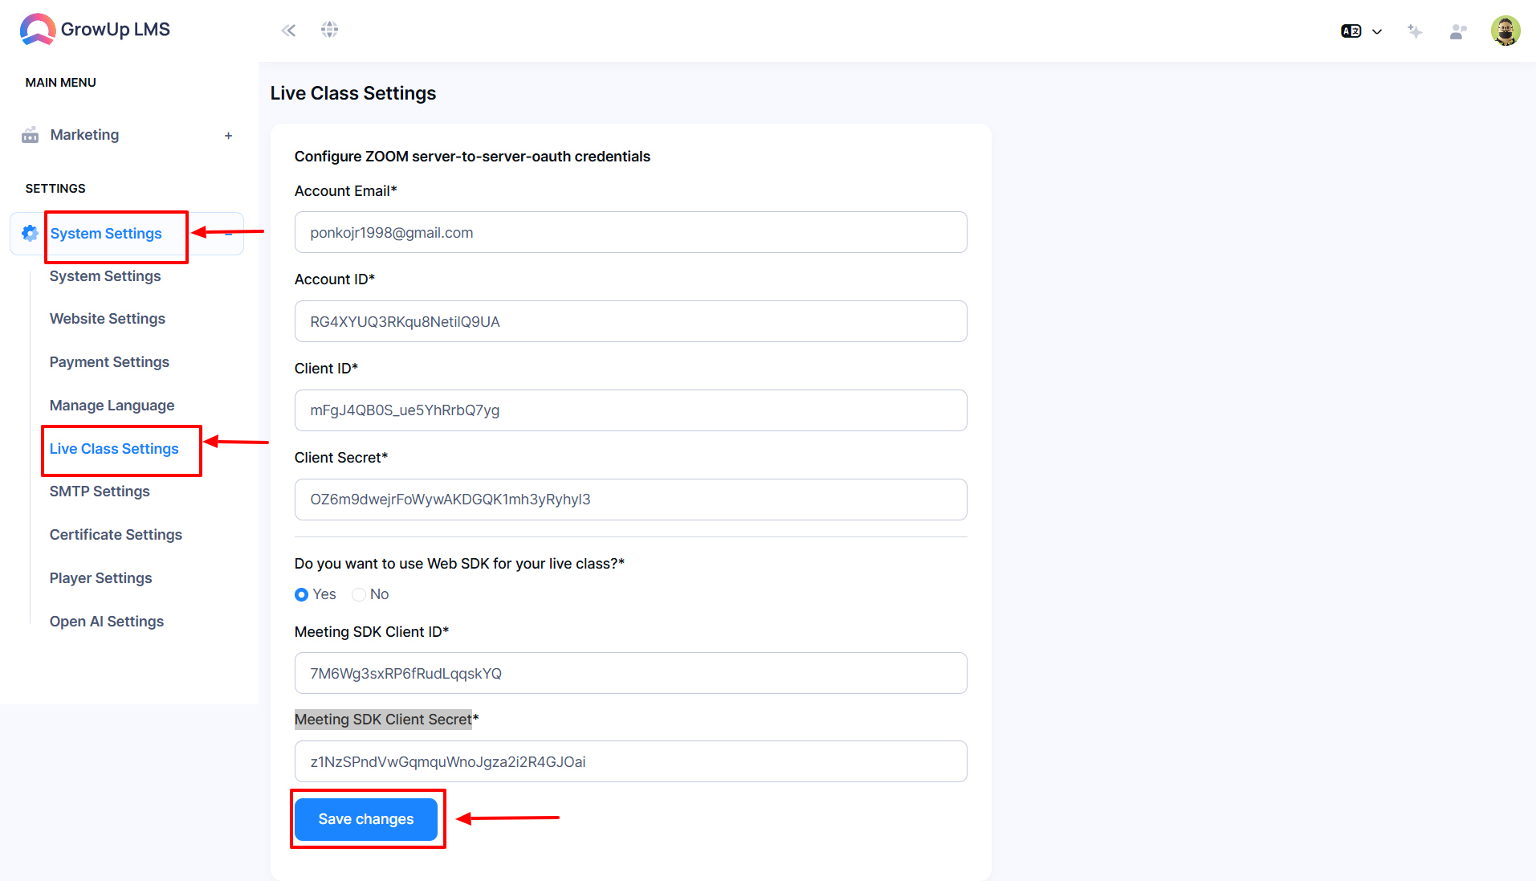The image size is (1536, 881).
Task: Open the website globe icon
Action: (329, 30)
